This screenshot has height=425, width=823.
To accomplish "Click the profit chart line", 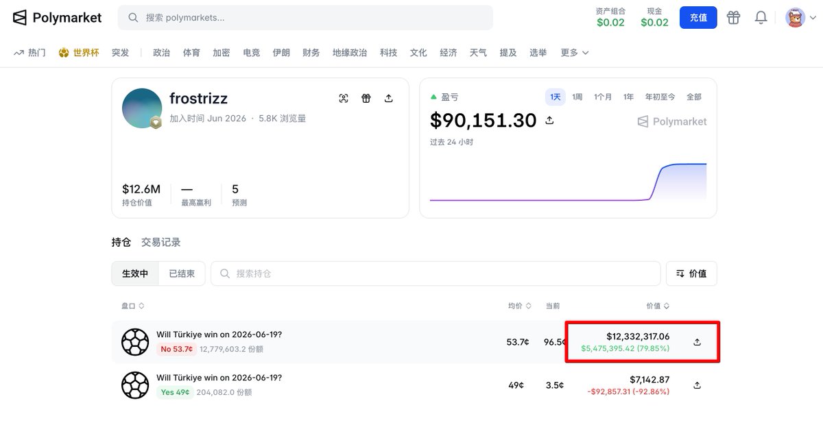I will tap(568, 184).
